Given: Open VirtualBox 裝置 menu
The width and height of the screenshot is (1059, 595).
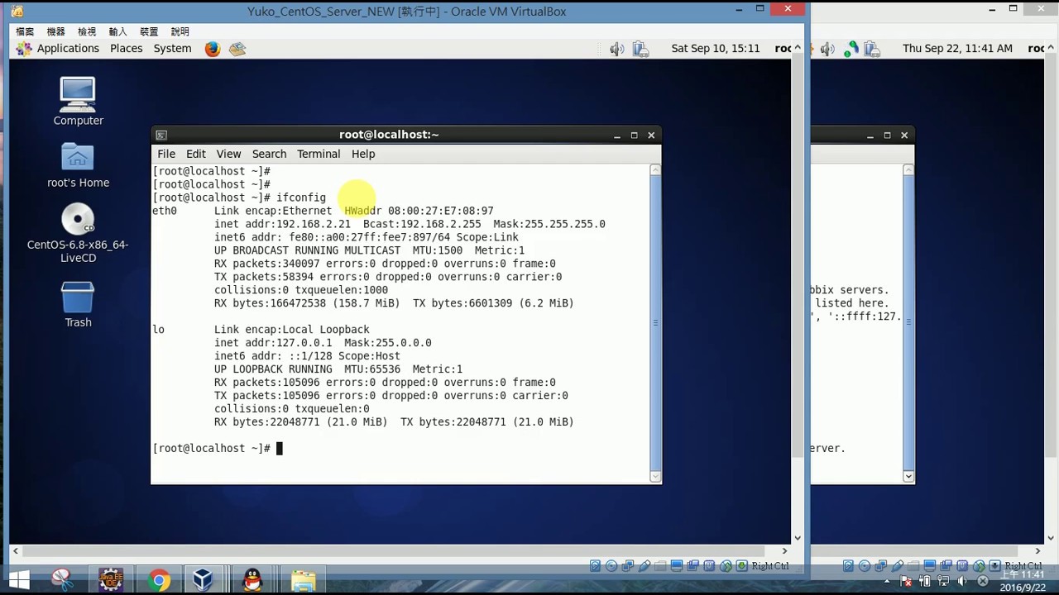Looking at the screenshot, I should [x=149, y=31].
